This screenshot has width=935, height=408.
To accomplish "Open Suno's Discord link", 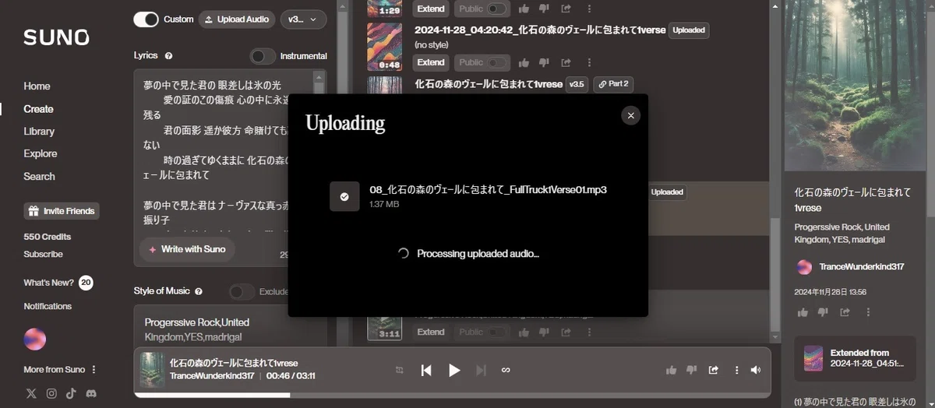I will [x=91, y=393].
